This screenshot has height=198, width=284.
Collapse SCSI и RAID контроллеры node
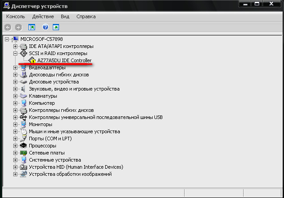point(15,53)
